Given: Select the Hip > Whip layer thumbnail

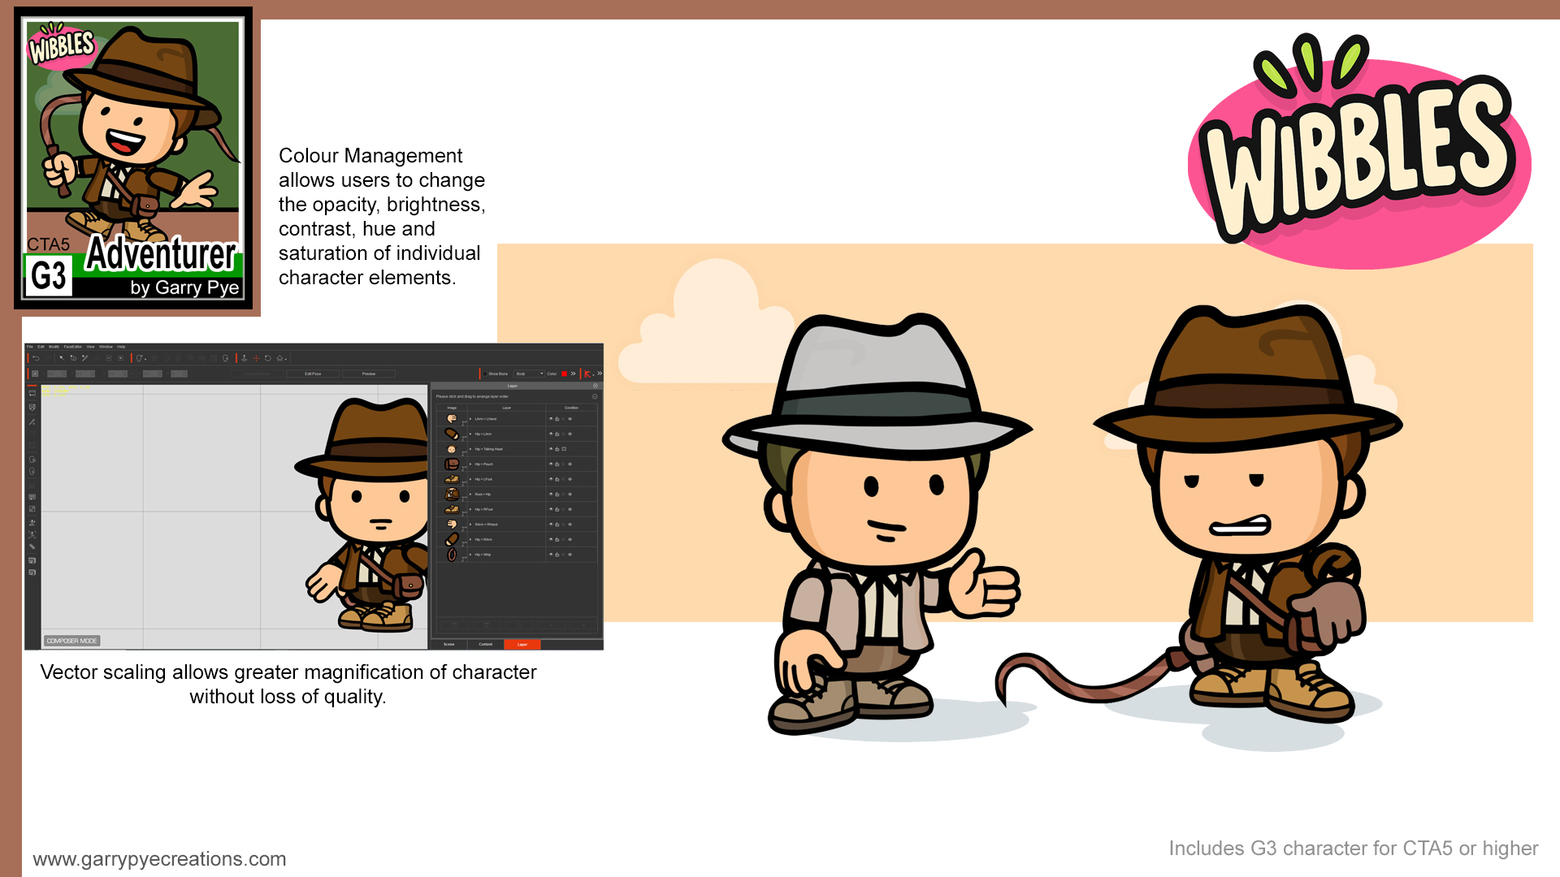Looking at the screenshot, I should tap(452, 555).
